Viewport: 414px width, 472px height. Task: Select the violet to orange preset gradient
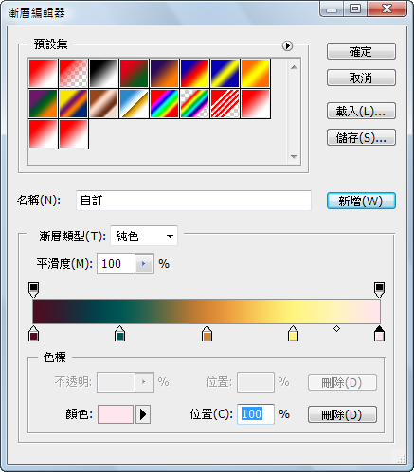click(165, 73)
